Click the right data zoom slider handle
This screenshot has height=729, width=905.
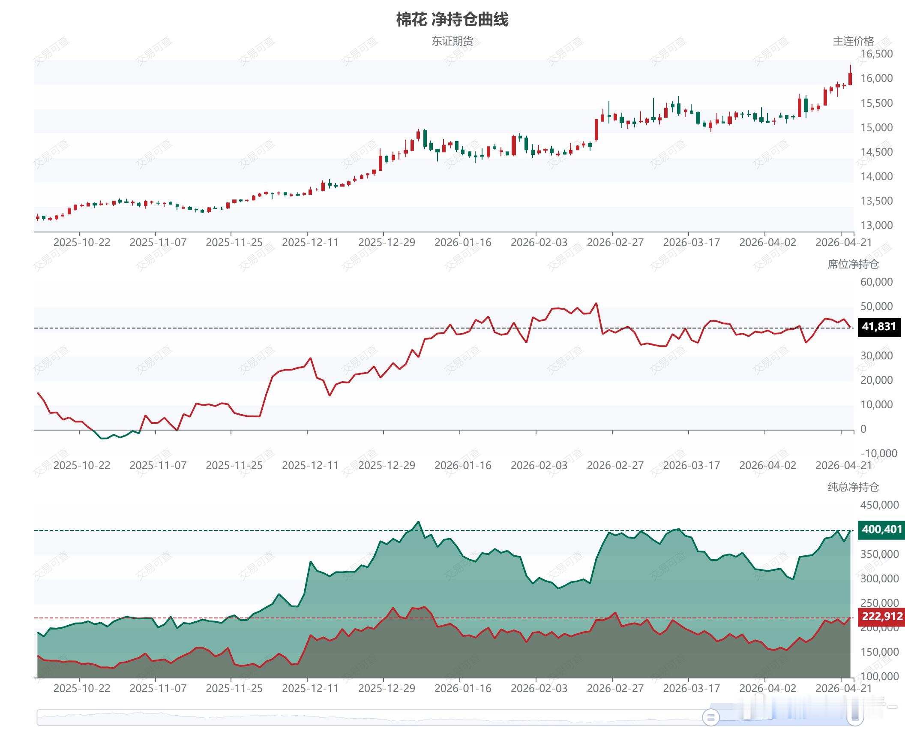(855, 717)
